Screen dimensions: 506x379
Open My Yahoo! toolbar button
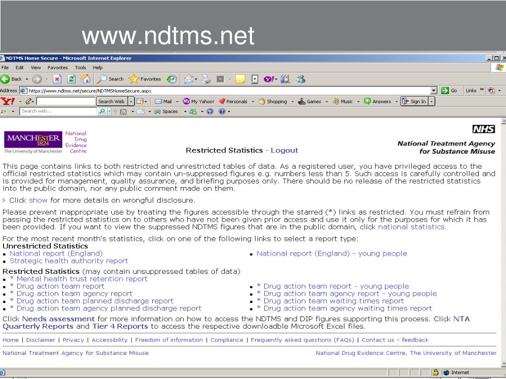pyautogui.click(x=199, y=102)
